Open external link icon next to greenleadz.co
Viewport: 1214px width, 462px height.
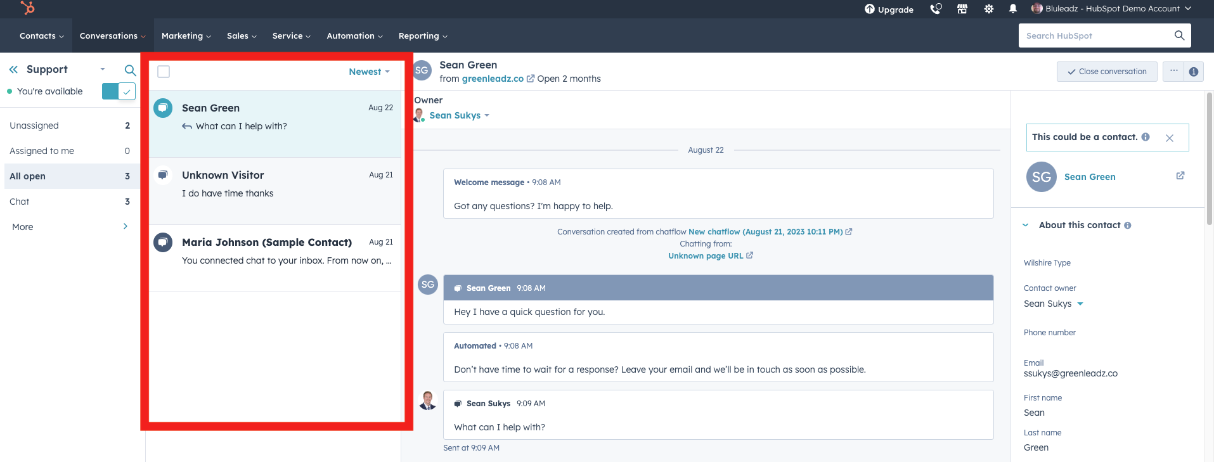[x=531, y=79]
